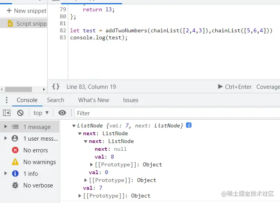Image resolution: width=280 pixels, height=203 pixels.
Task: Click 'next: null' in the console output
Action: pyautogui.click(x=110, y=149)
